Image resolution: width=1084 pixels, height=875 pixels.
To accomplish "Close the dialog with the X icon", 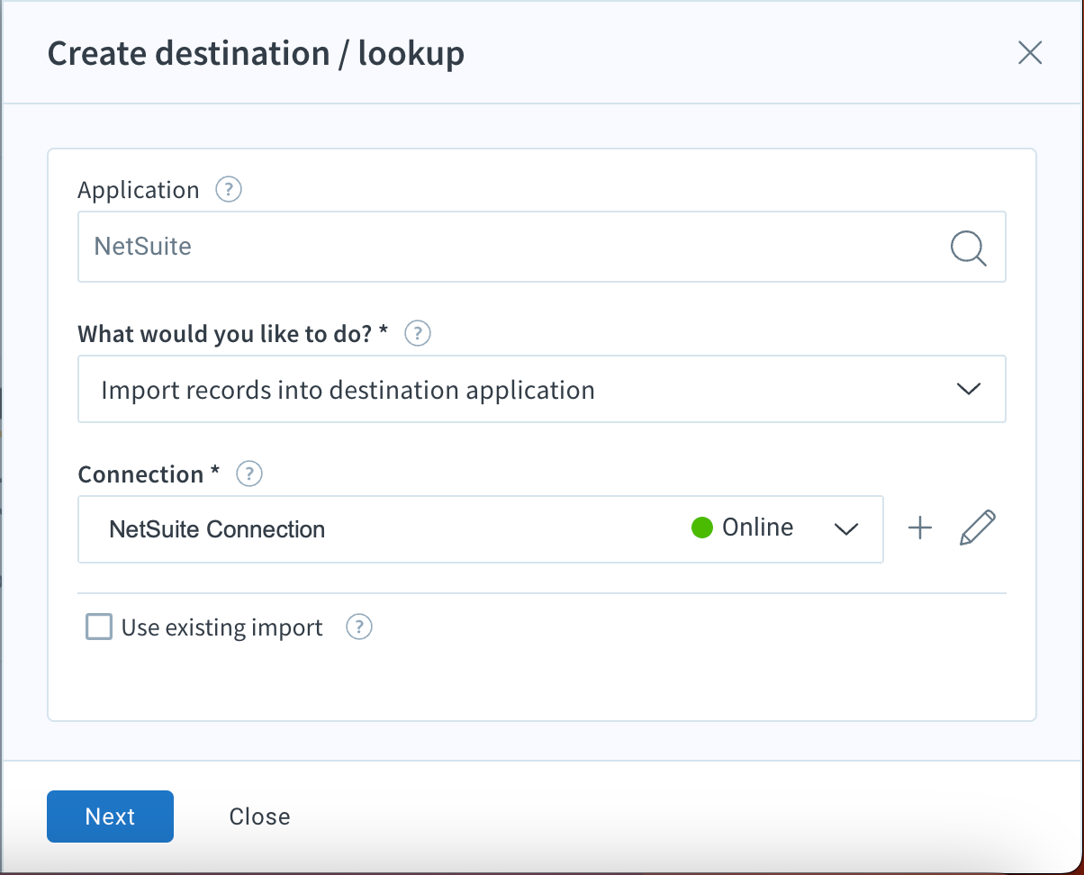I will tap(1029, 53).
